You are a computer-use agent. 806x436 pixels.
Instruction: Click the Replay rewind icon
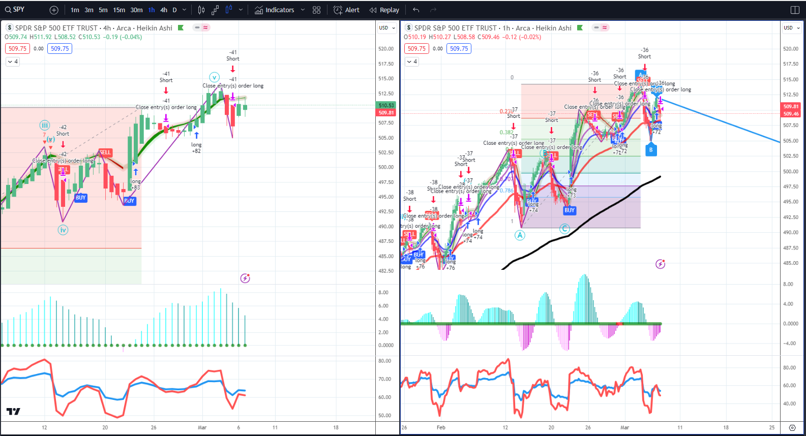(x=373, y=10)
